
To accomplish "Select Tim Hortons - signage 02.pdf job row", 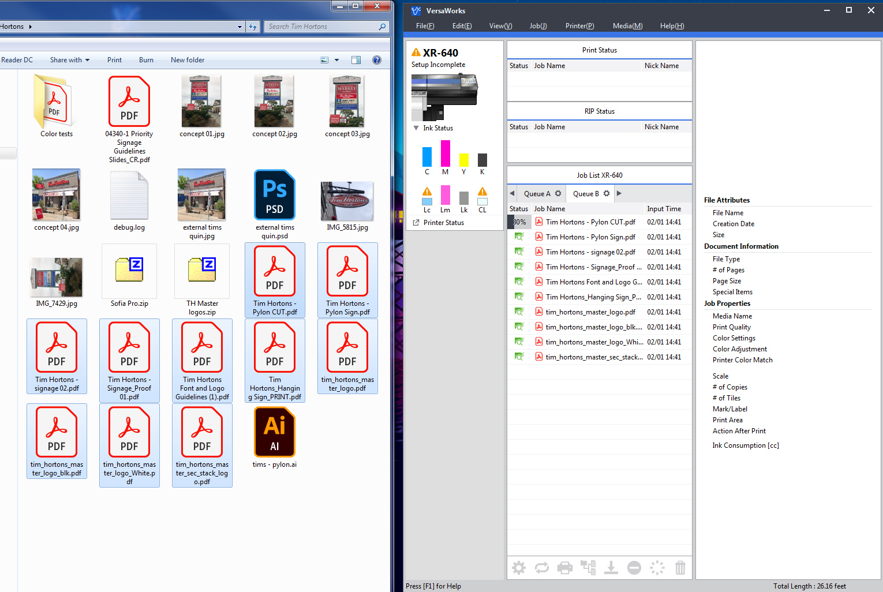I will tap(599, 252).
